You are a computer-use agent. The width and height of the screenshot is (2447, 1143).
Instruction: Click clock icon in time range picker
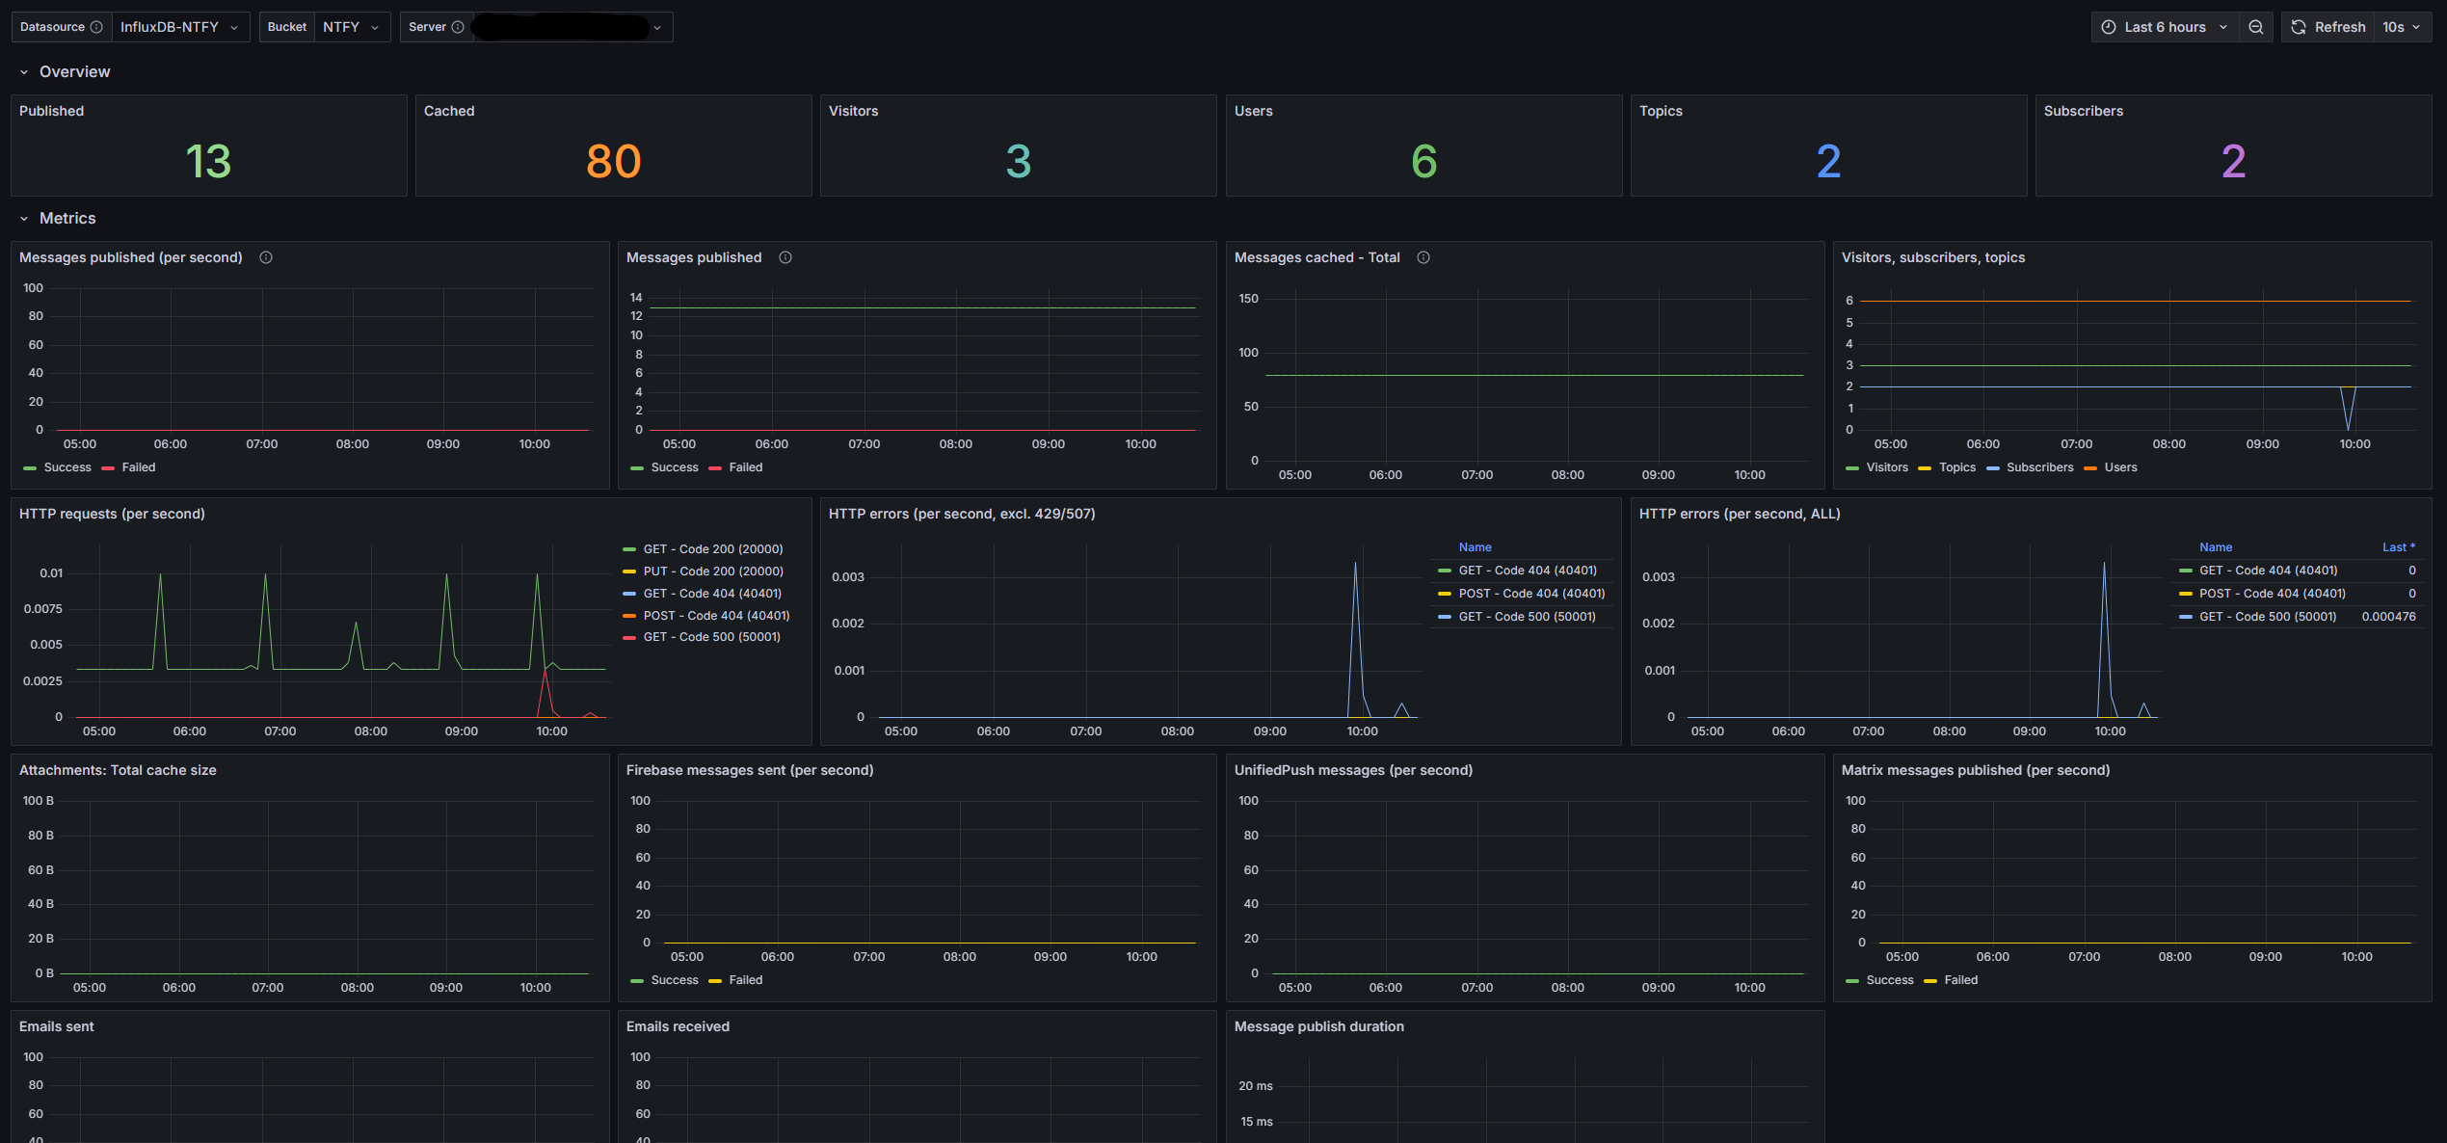point(2109,27)
